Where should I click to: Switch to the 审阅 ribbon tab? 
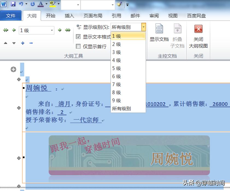pyautogui.click(x=154, y=16)
